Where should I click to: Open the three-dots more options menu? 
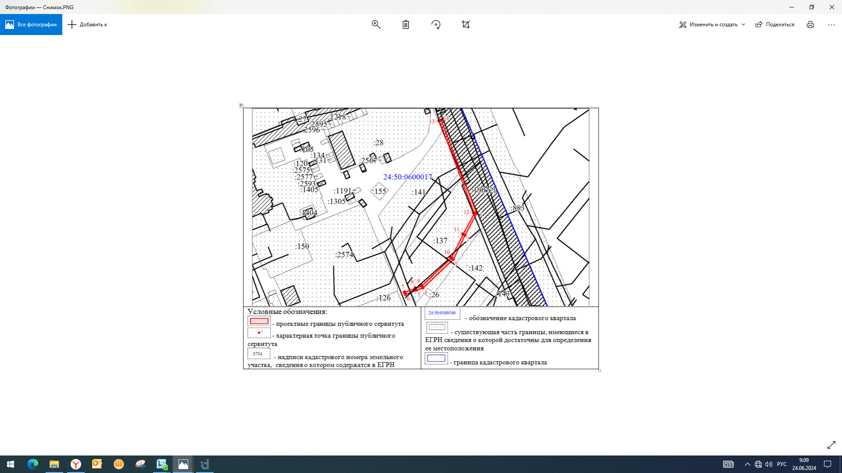pos(831,25)
